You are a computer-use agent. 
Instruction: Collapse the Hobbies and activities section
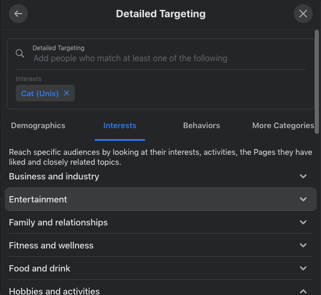point(303,291)
